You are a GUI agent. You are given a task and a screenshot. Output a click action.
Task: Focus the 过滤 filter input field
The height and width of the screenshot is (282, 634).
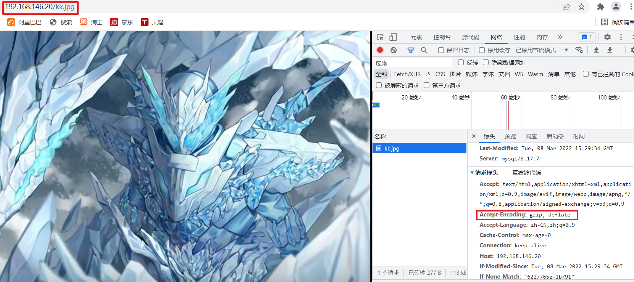(x=413, y=62)
